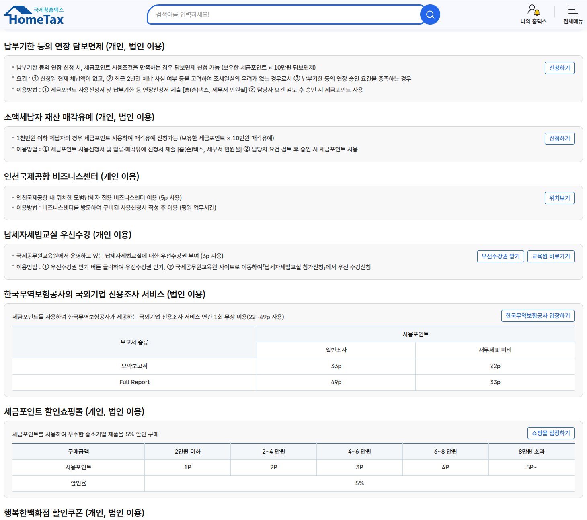Click 신청하기 for 납부기한 연장 담보면제

coord(559,68)
